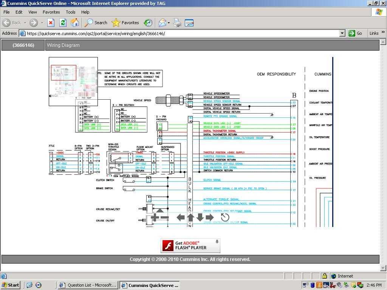
Task: Expand the address bar URL dropdown
Action: click(342, 33)
